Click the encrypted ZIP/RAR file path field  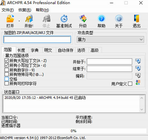(37, 40)
